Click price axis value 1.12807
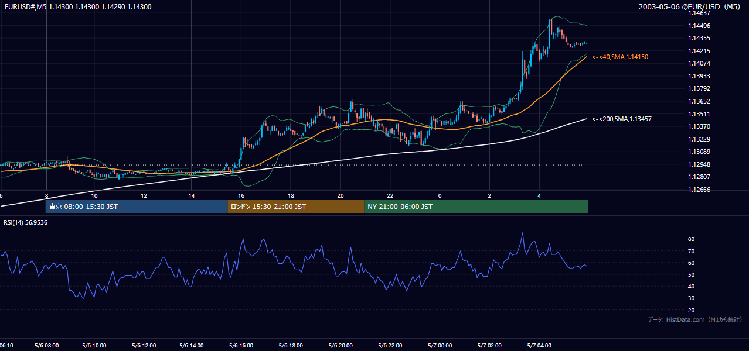Image resolution: width=749 pixels, height=351 pixels. 700,177
